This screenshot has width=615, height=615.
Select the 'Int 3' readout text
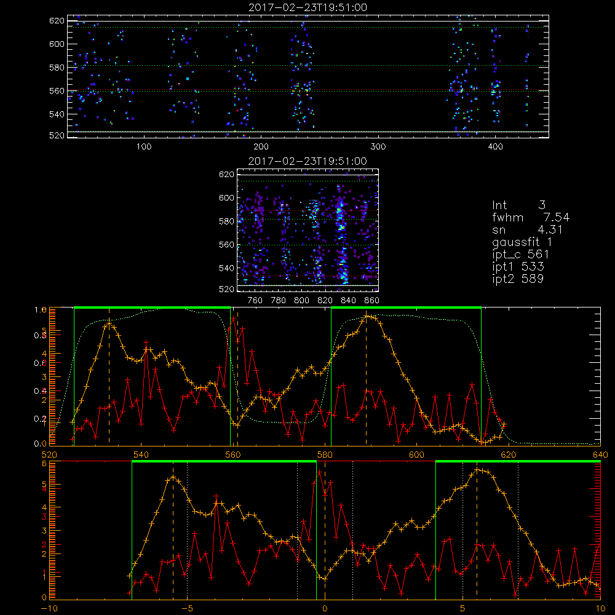pyautogui.click(x=518, y=205)
